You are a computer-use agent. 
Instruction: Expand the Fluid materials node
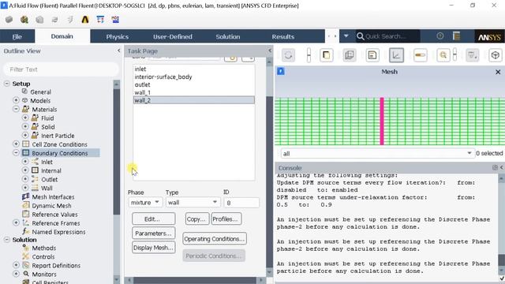coord(25,118)
